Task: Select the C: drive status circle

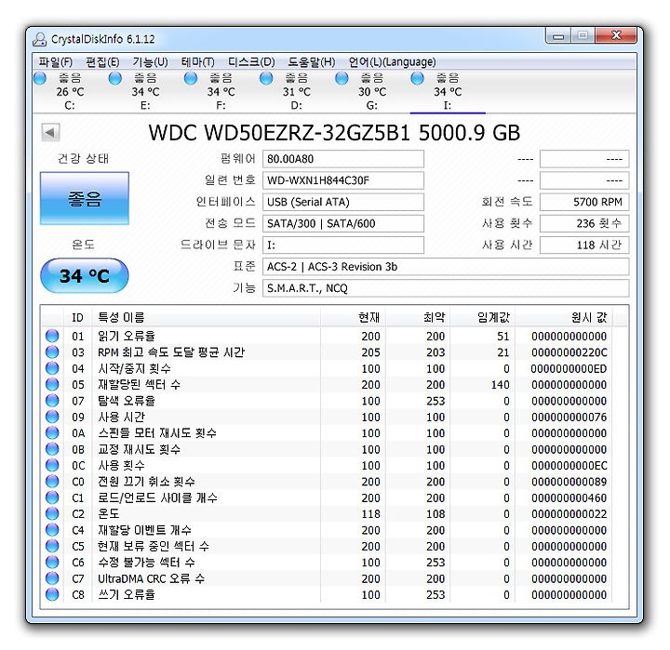Action: 40,79
